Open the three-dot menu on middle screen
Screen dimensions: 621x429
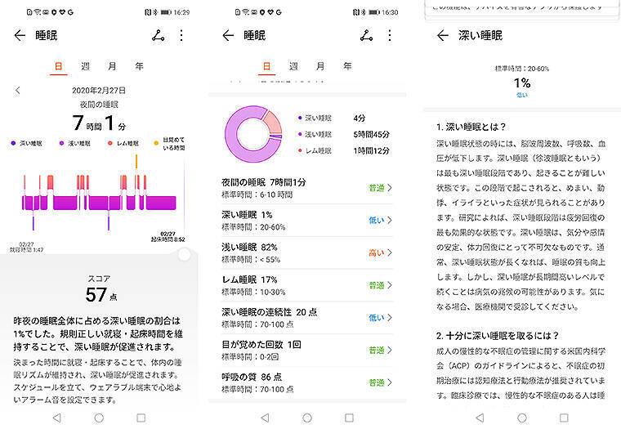pos(390,35)
